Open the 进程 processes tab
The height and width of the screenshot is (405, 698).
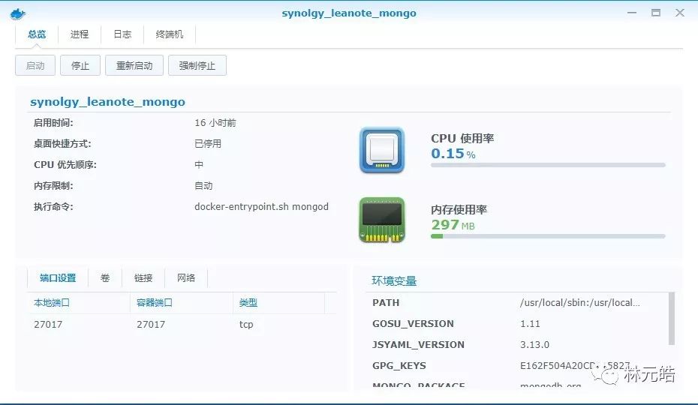point(80,34)
